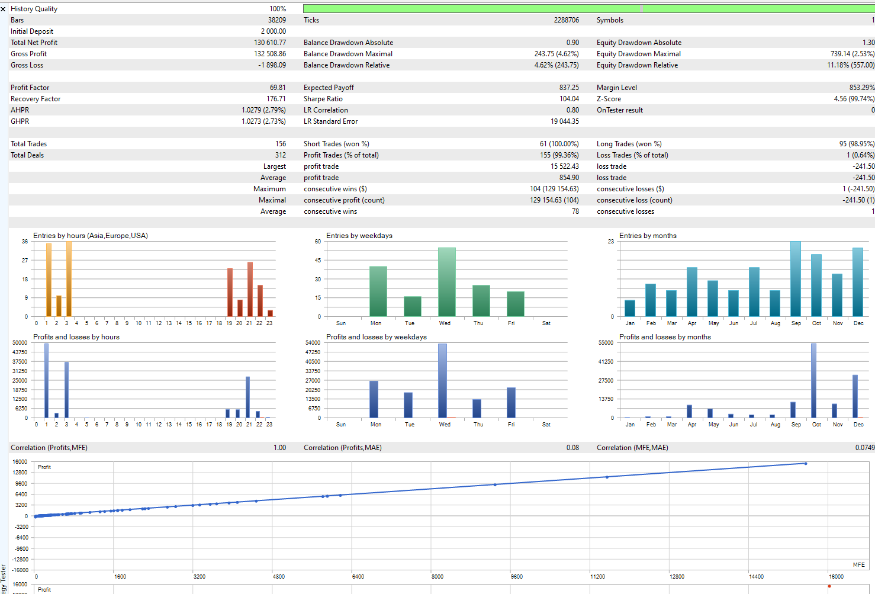Click the green History Quality progress bar

tap(588, 9)
